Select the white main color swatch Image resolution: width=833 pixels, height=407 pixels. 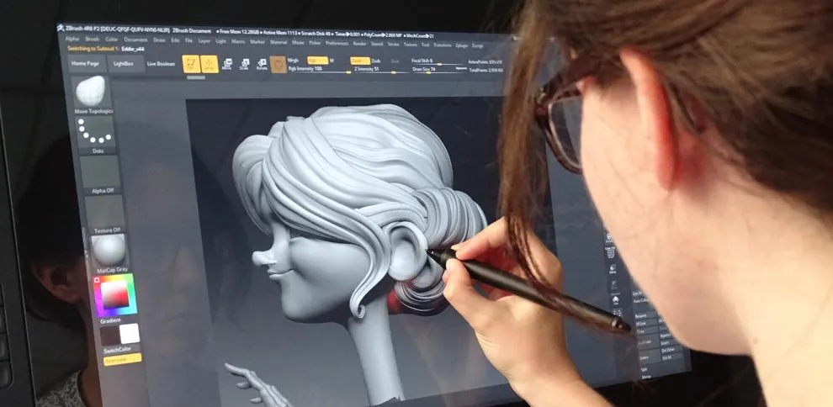[x=130, y=334]
